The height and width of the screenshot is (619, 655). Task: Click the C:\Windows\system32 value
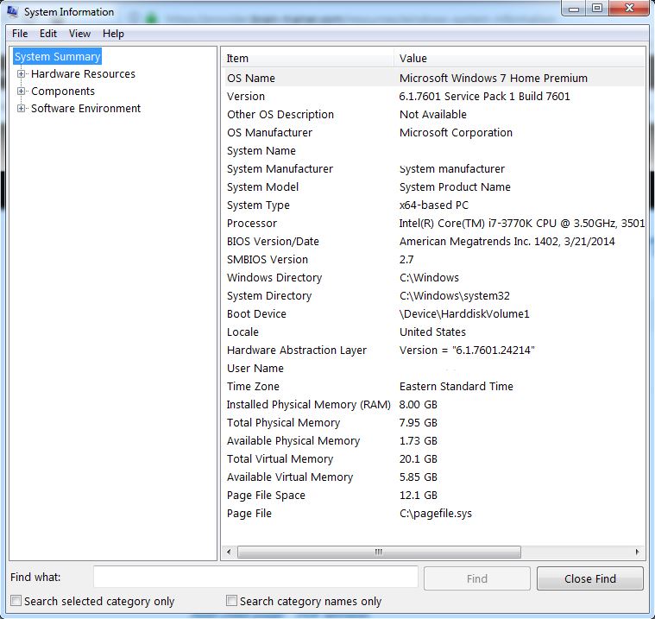pyautogui.click(x=455, y=296)
